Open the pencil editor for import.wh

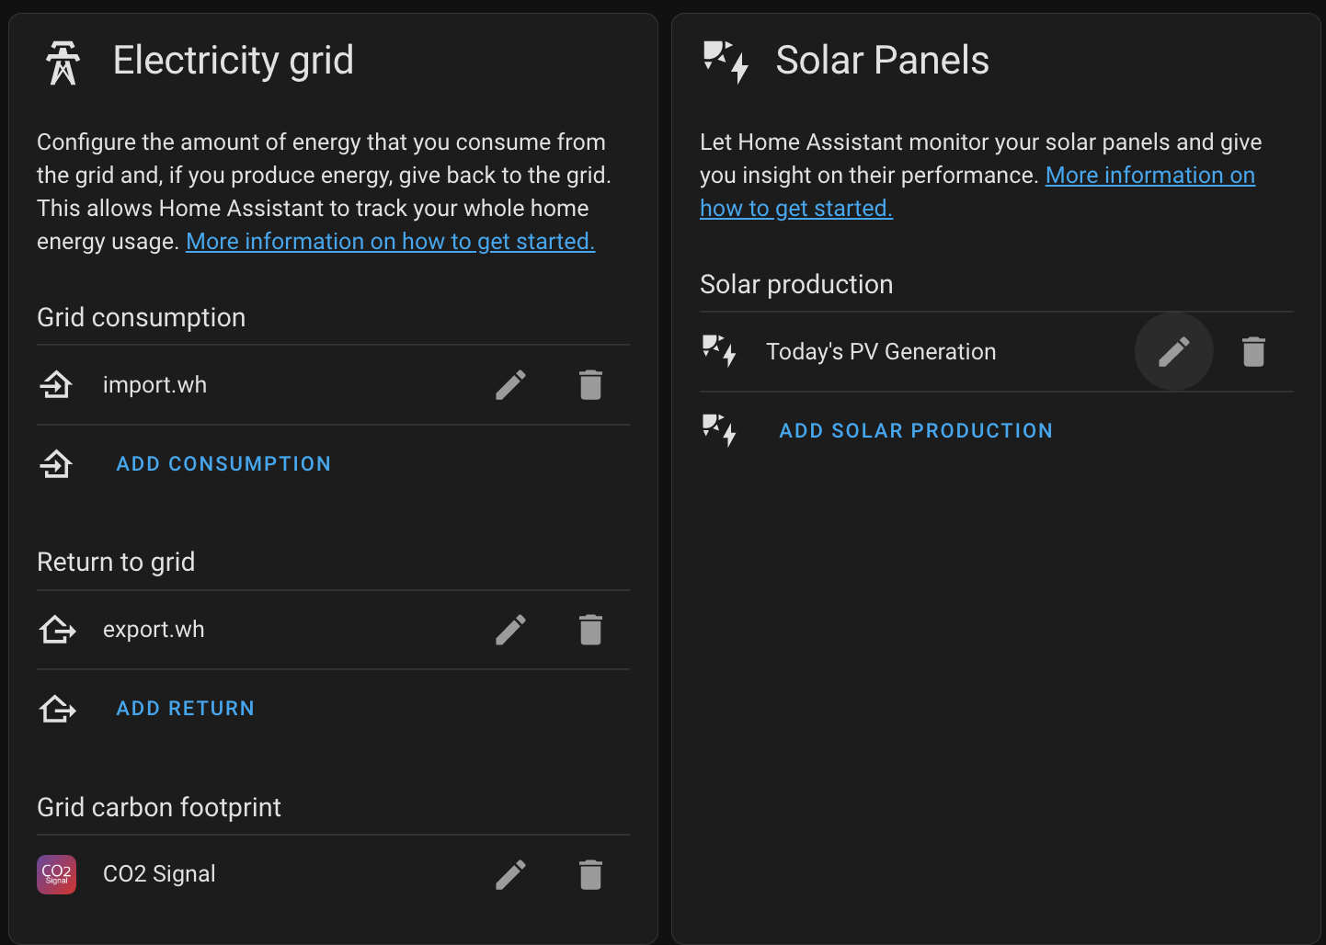point(510,384)
